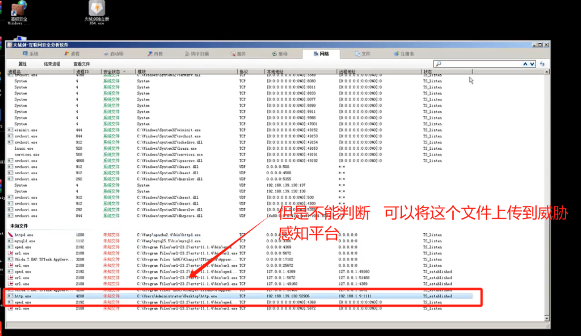Select svchost.exe PID 4860 icon
581x336 pixels.
pyautogui.click(x=10, y=161)
